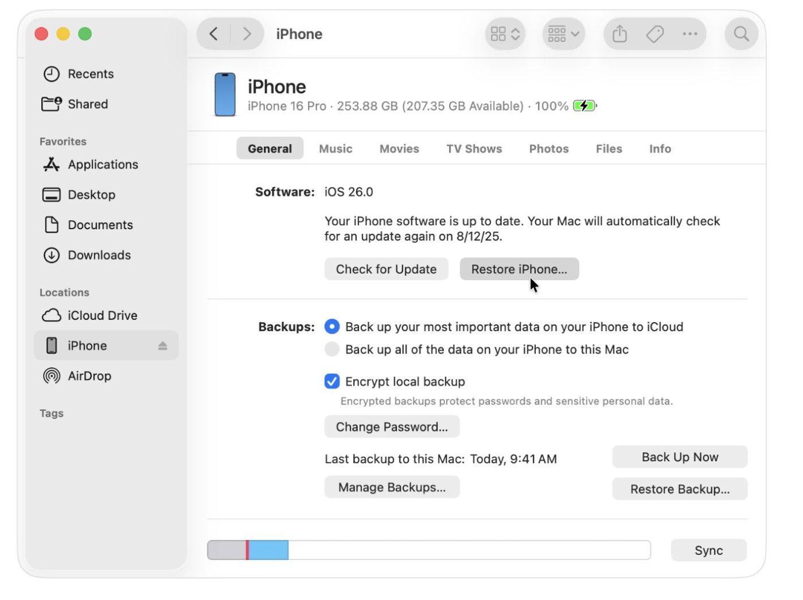Switch to the Music tab
803x600 pixels.
point(336,149)
